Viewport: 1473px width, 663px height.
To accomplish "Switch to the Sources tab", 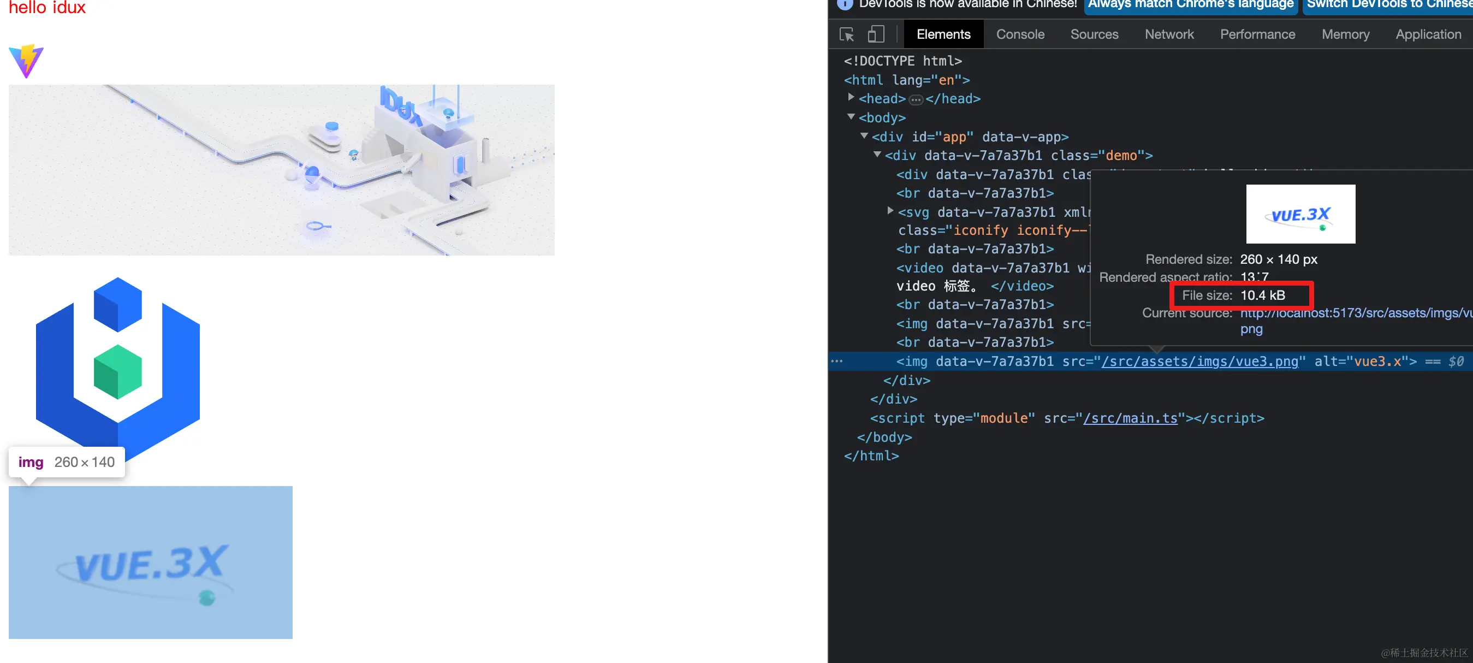I will 1094,34.
